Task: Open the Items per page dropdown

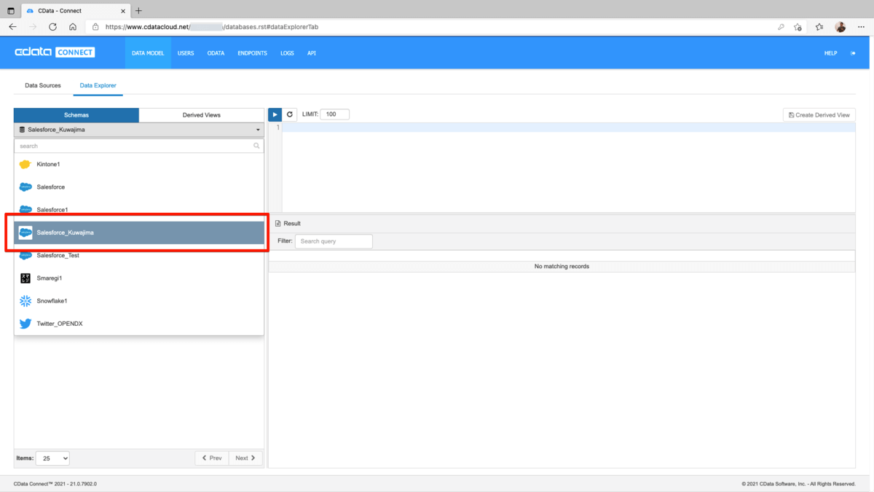Action: [52, 458]
